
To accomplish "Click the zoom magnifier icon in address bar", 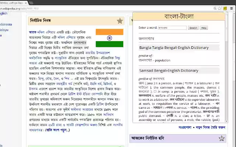I will pyautogui.click(x=215, y=8).
